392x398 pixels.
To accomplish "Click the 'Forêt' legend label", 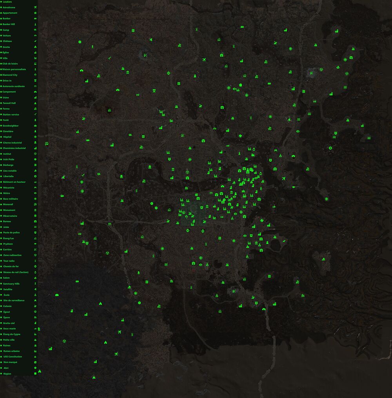I will click(5, 120).
